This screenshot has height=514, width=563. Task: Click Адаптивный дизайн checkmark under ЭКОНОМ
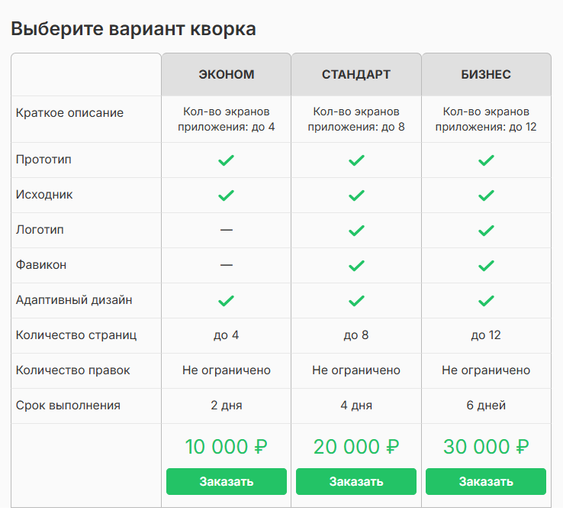tap(226, 301)
